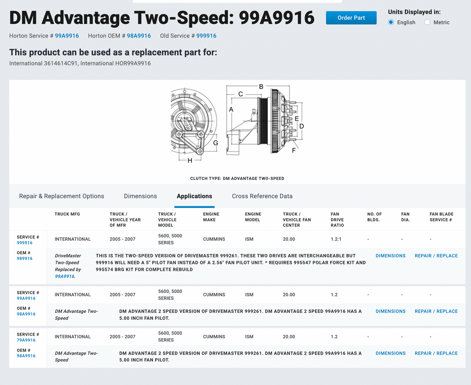Switch to the Dimensions tab

(140, 196)
